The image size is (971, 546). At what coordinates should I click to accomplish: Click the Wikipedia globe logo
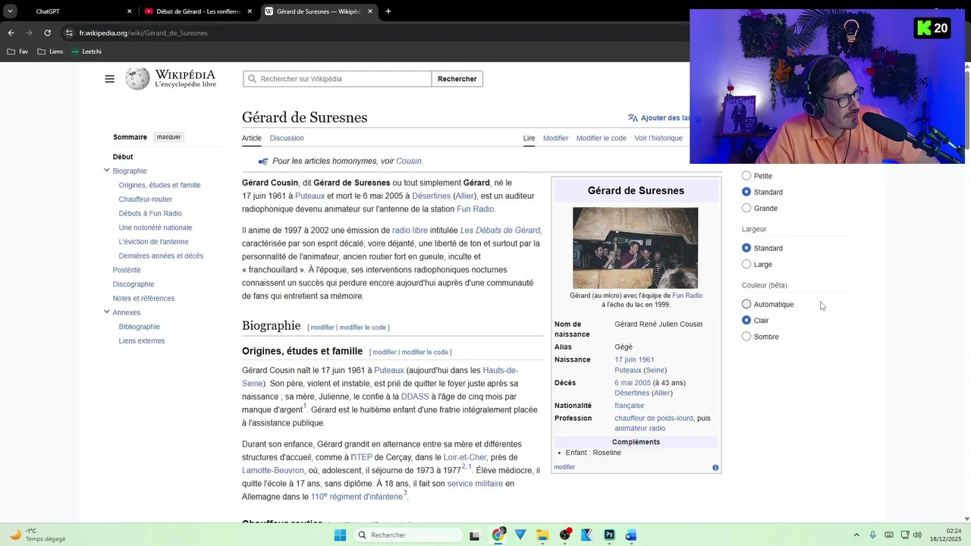(137, 79)
